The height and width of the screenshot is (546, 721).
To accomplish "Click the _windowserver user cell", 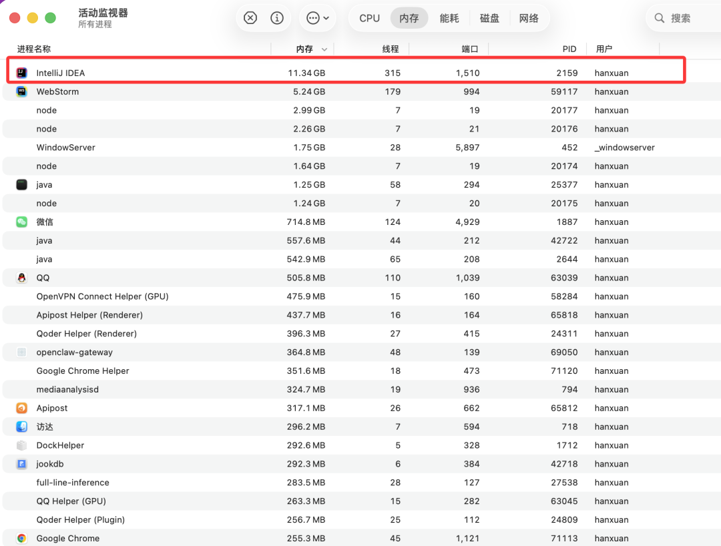I will coord(624,148).
